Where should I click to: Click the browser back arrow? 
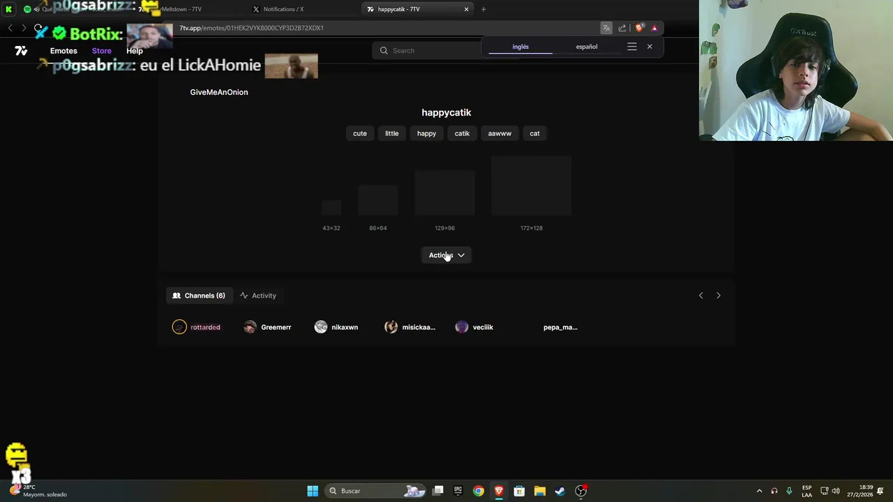point(10,28)
